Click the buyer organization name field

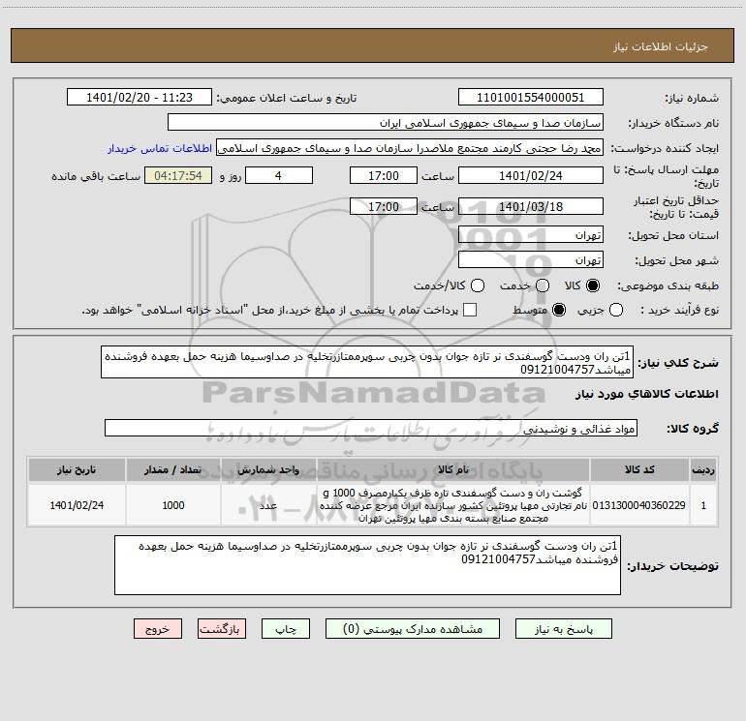pos(386,123)
